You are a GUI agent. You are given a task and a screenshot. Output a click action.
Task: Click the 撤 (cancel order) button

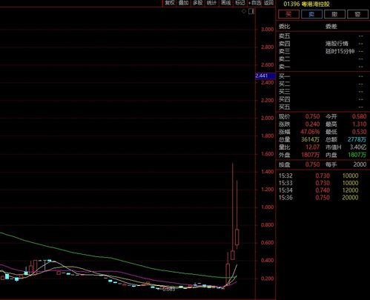coord(334,14)
